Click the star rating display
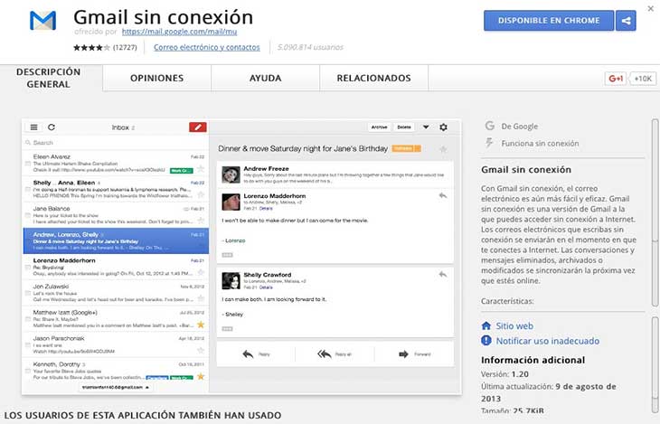Image resolution: width=660 pixels, height=424 pixels. 91,47
